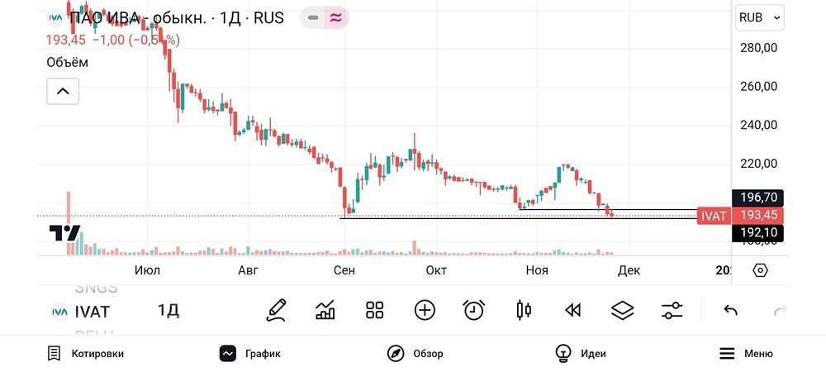The image size is (826, 372).
Task: Change chart type via the candlestick icon
Action: pos(523,311)
